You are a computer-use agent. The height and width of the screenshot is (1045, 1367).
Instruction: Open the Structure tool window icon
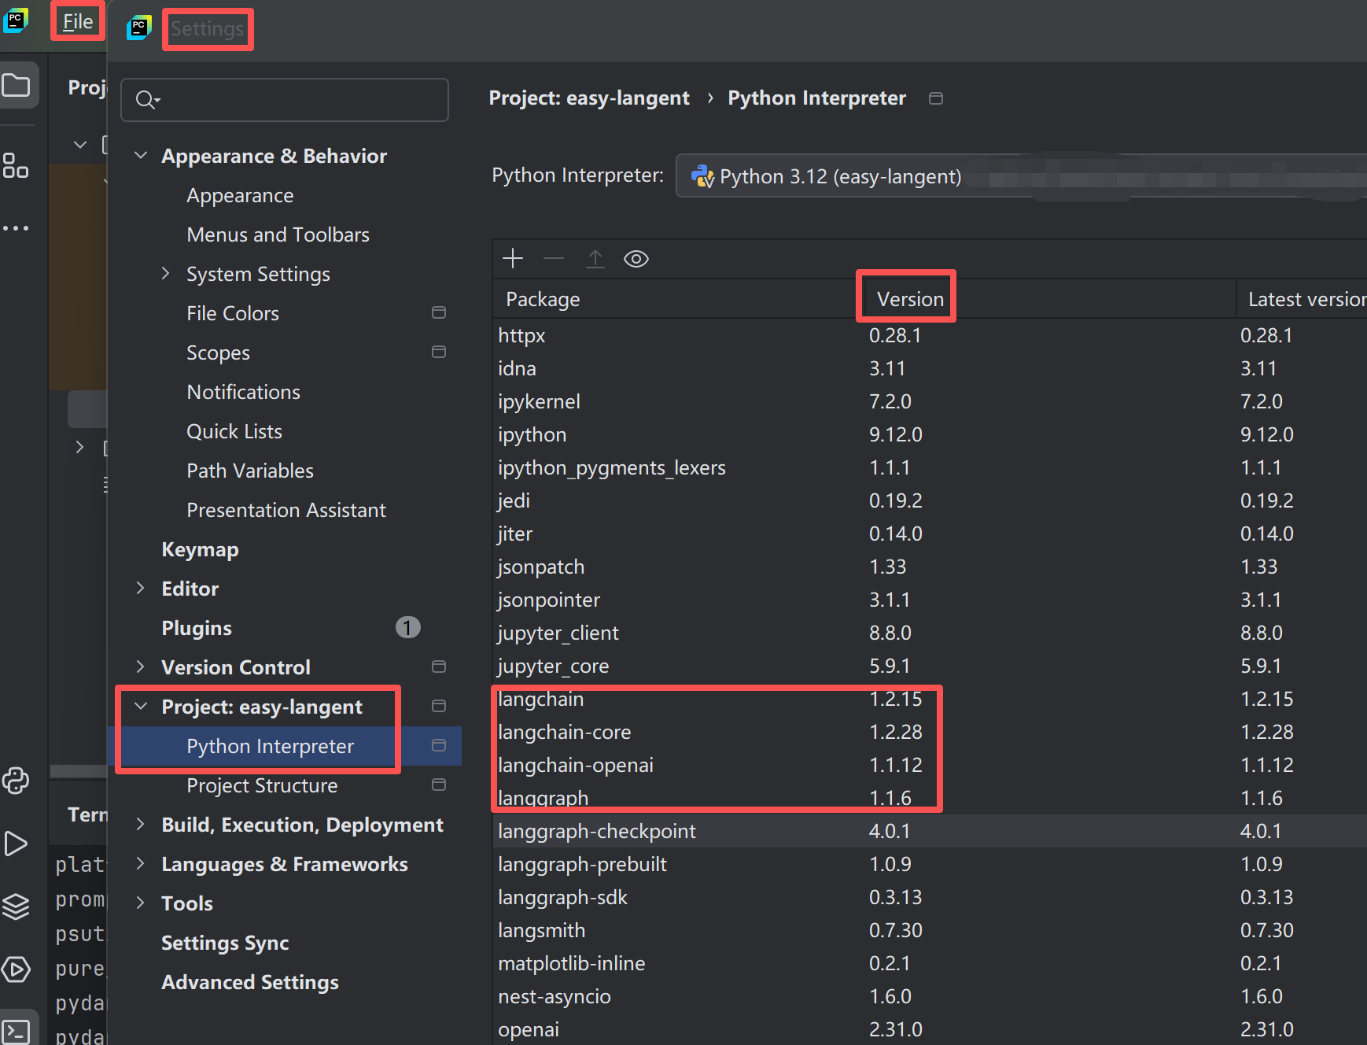pos(15,165)
